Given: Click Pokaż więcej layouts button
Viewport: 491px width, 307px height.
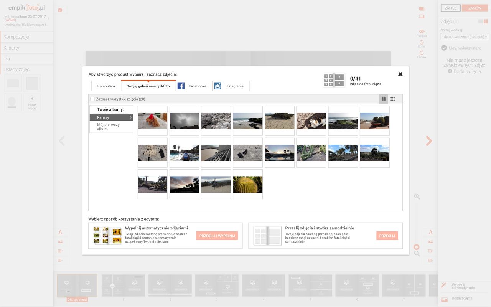Looking at the screenshot, I should coord(32,102).
